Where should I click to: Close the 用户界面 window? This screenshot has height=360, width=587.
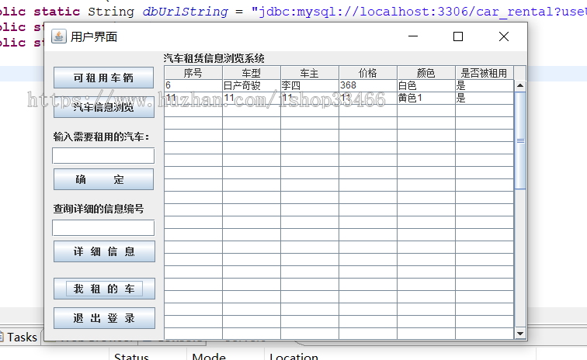(x=504, y=36)
